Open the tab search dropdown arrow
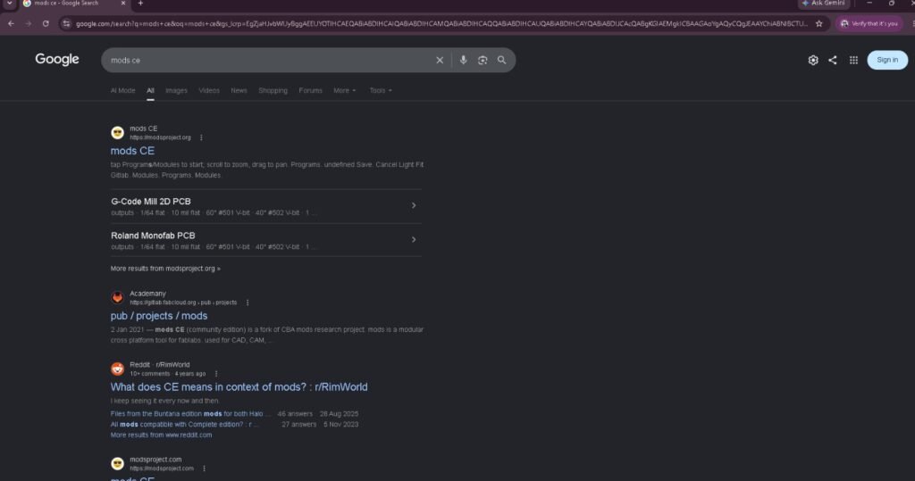 [9, 4]
